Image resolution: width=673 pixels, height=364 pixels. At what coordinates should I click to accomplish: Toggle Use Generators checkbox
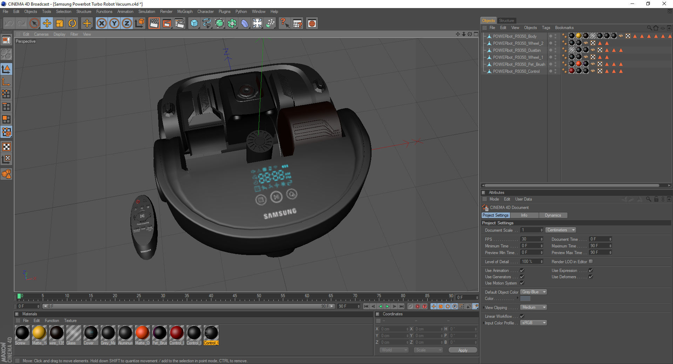(x=522, y=276)
